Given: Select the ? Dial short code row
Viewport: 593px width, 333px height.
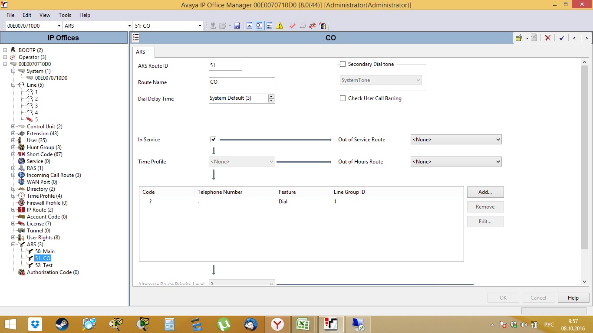Looking at the screenshot, I should pos(301,202).
